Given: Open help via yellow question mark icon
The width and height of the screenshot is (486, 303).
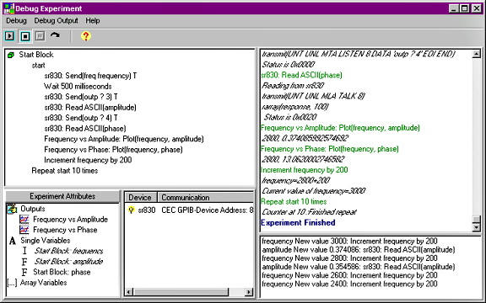Looking at the screenshot, I should (x=86, y=36).
